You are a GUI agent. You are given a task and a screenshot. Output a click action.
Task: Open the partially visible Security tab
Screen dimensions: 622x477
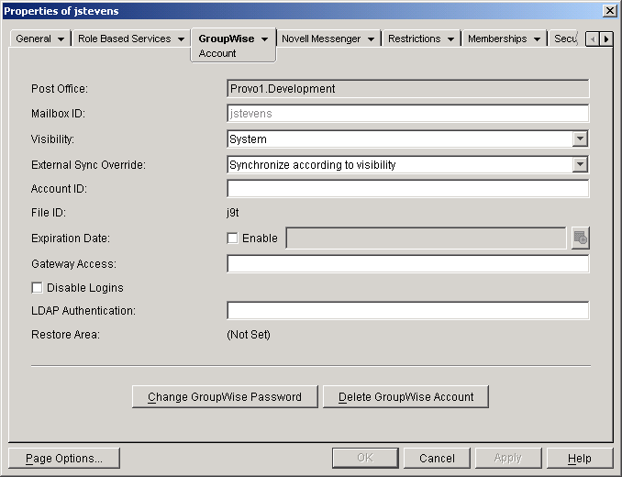tap(565, 39)
